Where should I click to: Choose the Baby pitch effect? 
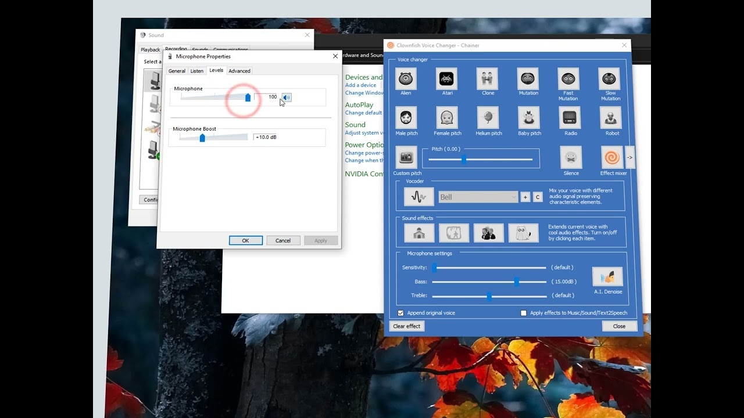coord(528,118)
